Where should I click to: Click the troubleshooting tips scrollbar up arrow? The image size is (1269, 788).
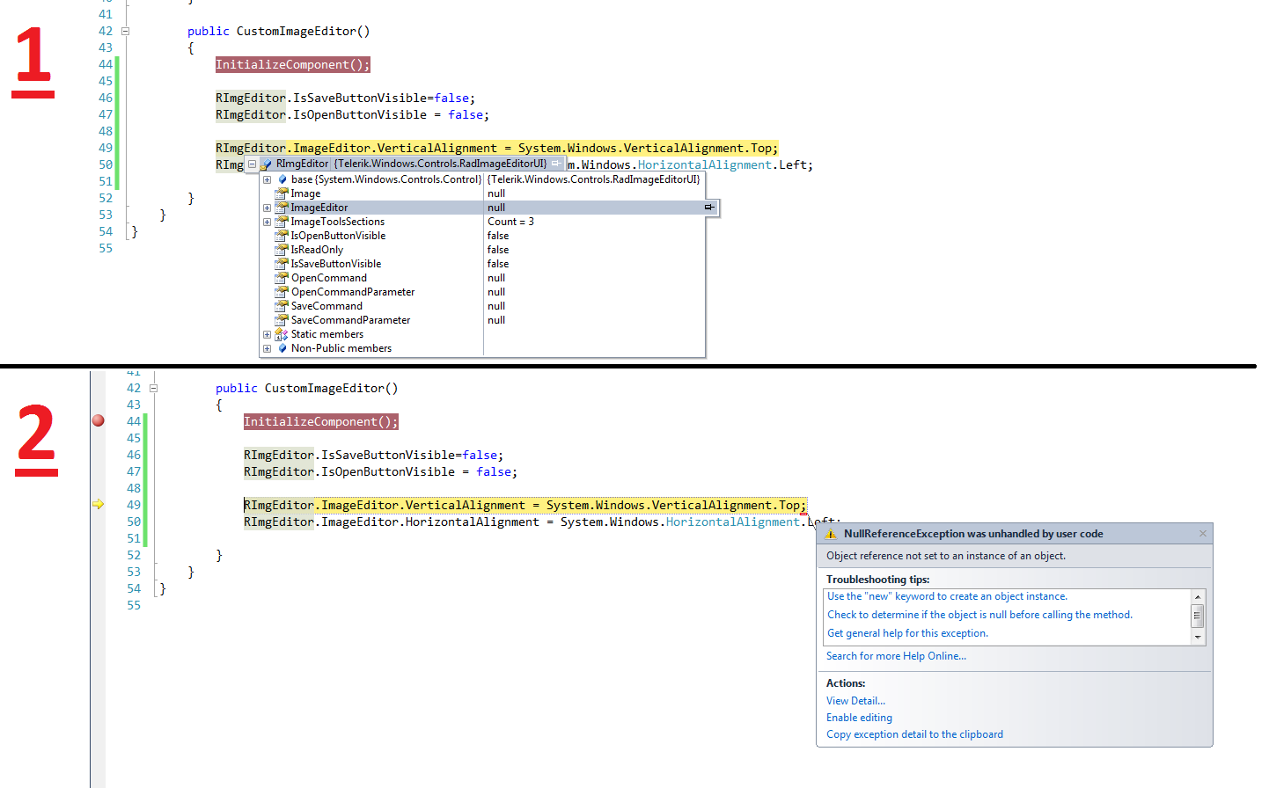[x=1198, y=597]
